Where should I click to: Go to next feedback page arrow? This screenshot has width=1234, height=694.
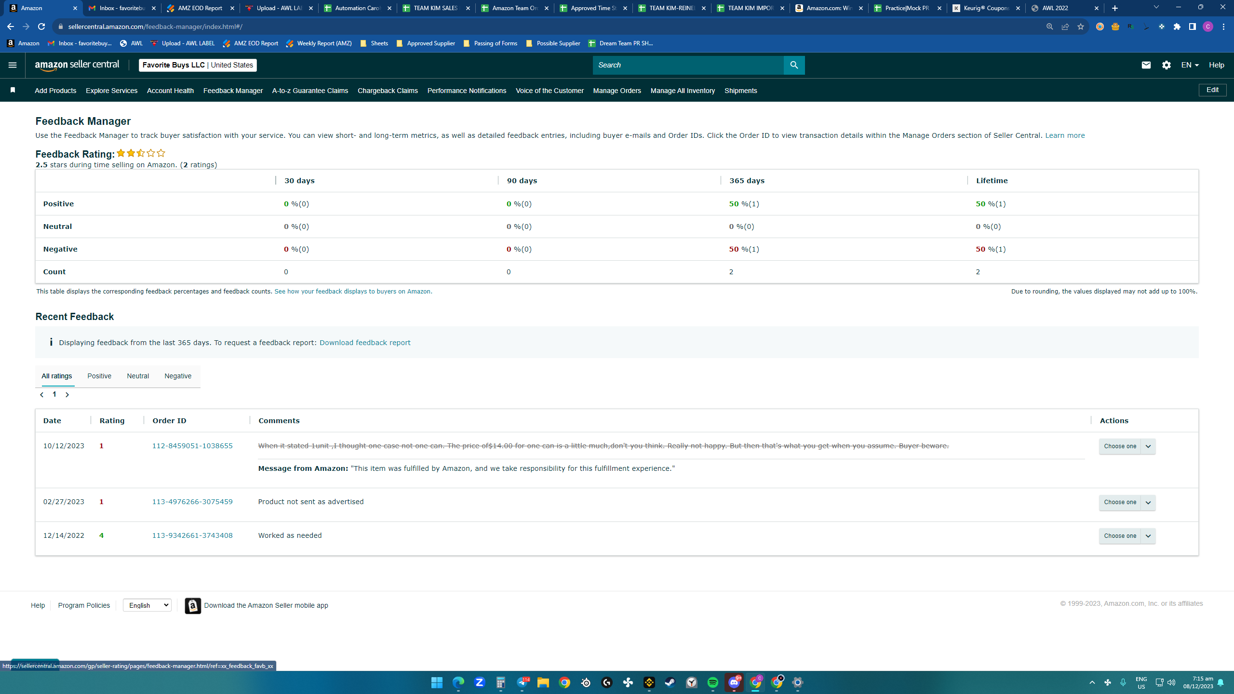pos(67,395)
